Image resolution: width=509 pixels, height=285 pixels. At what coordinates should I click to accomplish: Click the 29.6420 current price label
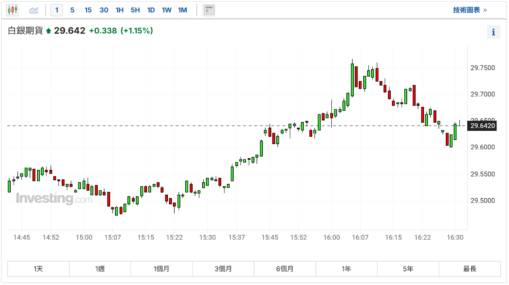click(483, 126)
